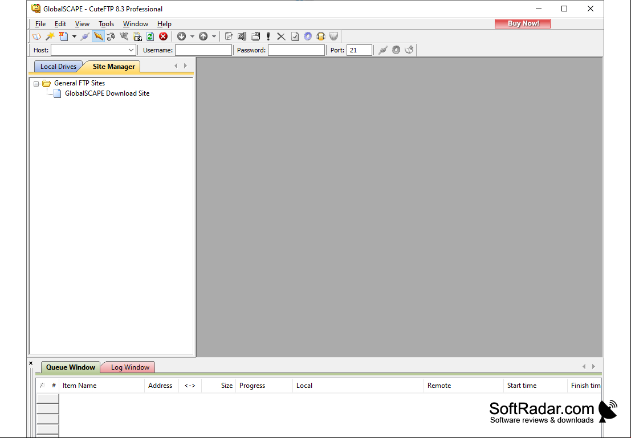The height and width of the screenshot is (438, 631).
Task: Select GlobalSCAPE Download Site entry
Action: 107,93
